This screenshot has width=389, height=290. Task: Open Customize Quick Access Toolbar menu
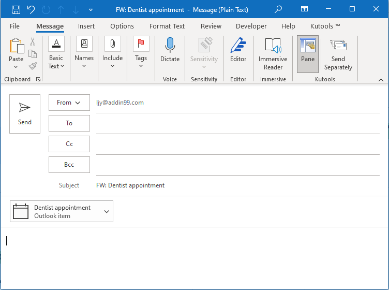pos(91,9)
